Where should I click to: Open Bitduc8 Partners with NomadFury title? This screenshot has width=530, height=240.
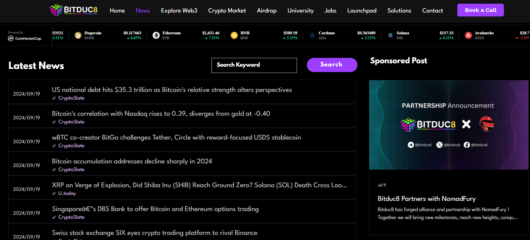coord(427,199)
